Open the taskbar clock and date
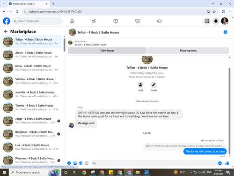This screenshot has height=176, width=234. (218, 172)
